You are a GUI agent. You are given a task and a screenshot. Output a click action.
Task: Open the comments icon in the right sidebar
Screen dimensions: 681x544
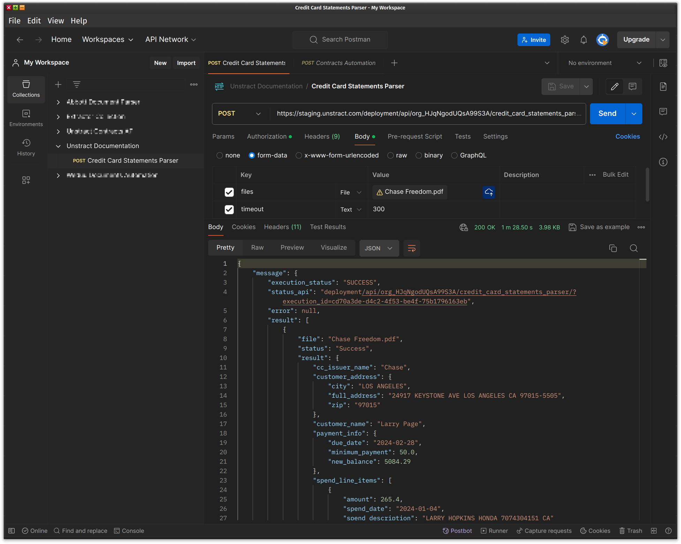click(x=663, y=112)
